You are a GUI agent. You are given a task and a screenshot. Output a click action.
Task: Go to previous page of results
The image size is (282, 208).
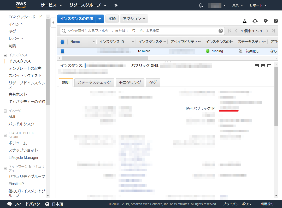click(236, 31)
